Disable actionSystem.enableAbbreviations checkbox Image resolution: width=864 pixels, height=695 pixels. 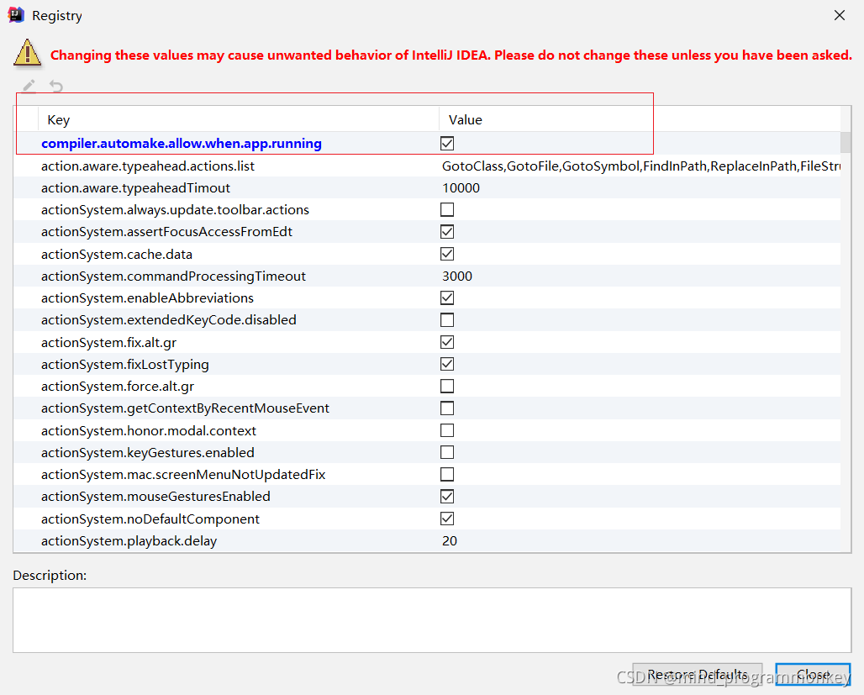[x=447, y=297]
